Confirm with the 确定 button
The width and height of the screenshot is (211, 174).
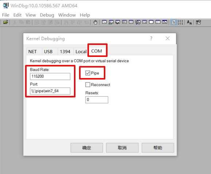(87, 148)
